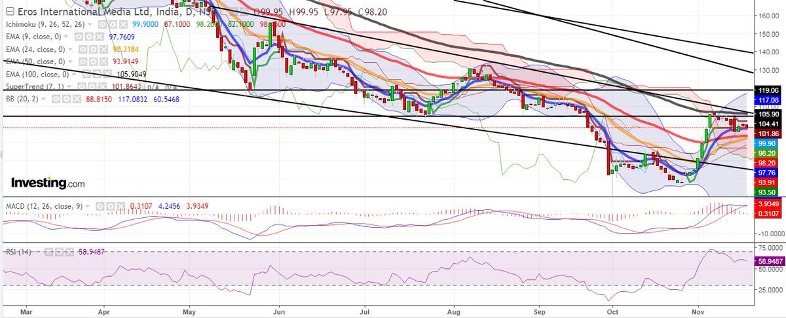Click the blue 99.90 price axis tag

[768, 143]
